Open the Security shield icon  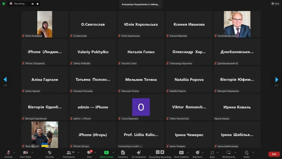pos(49,153)
